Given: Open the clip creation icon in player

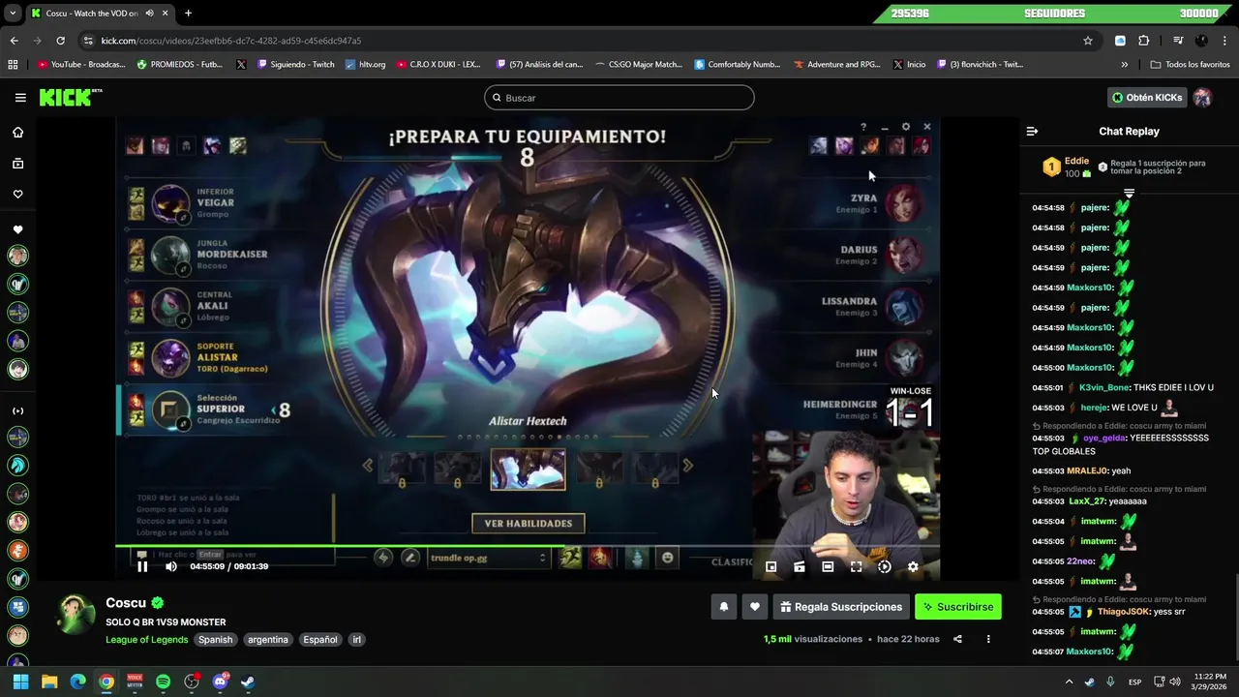Looking at the screenshot, I should coord(800,567).
